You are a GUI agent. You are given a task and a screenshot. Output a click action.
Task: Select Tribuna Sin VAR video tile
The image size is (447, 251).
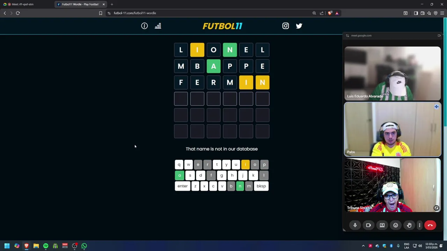pos(393,185)
